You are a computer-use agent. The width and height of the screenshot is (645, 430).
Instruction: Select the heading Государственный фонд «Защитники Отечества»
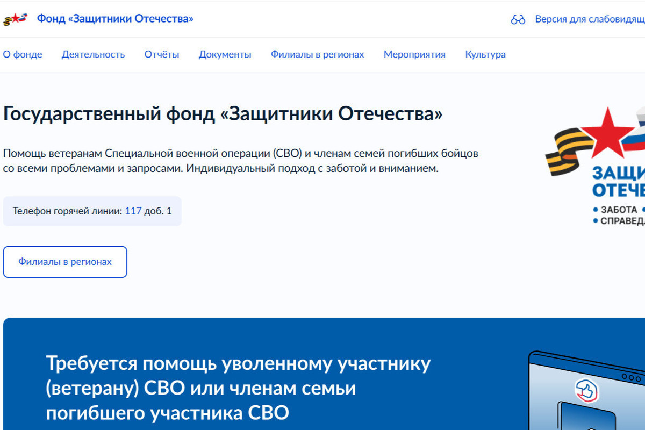tap(223, 114)
